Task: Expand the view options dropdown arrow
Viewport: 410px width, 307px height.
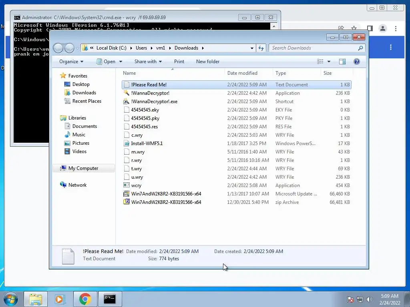Action: (x=329, y=62)
